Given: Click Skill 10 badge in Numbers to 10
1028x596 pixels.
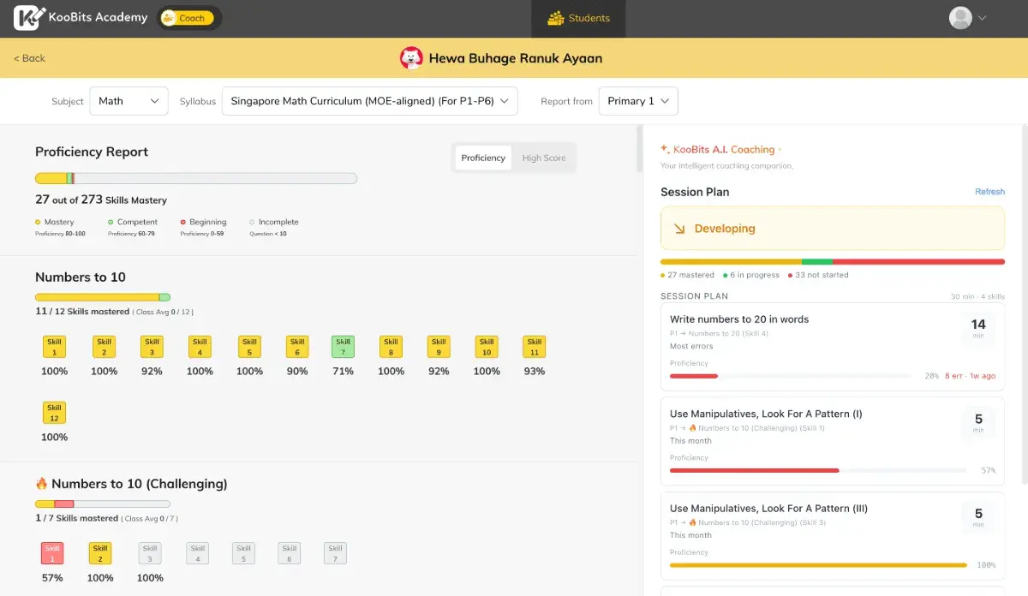Looking at the screenshot, I should pyautogui.click(x=487, y=347).
